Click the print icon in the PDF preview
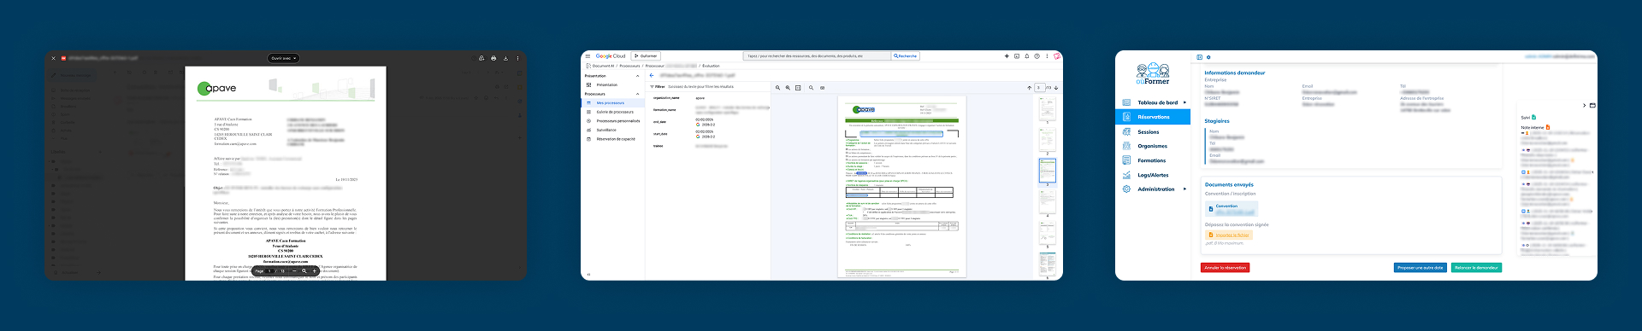This screenshot has height=331, width=1642. 493,58
